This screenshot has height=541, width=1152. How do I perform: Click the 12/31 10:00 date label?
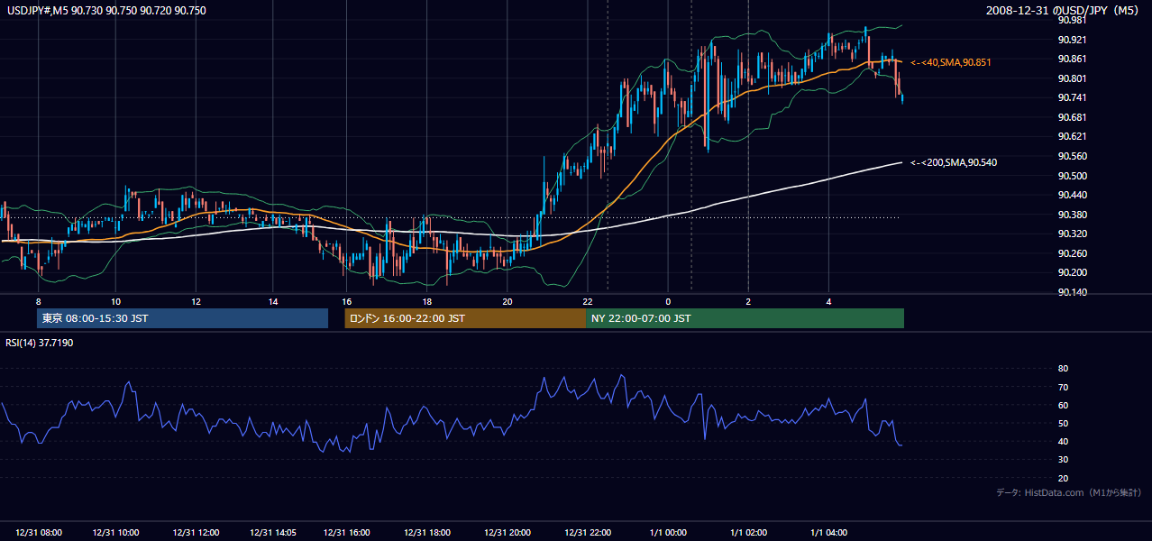(117, 533)
